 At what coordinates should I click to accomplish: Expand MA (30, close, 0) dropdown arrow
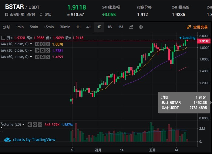[31, 50]
